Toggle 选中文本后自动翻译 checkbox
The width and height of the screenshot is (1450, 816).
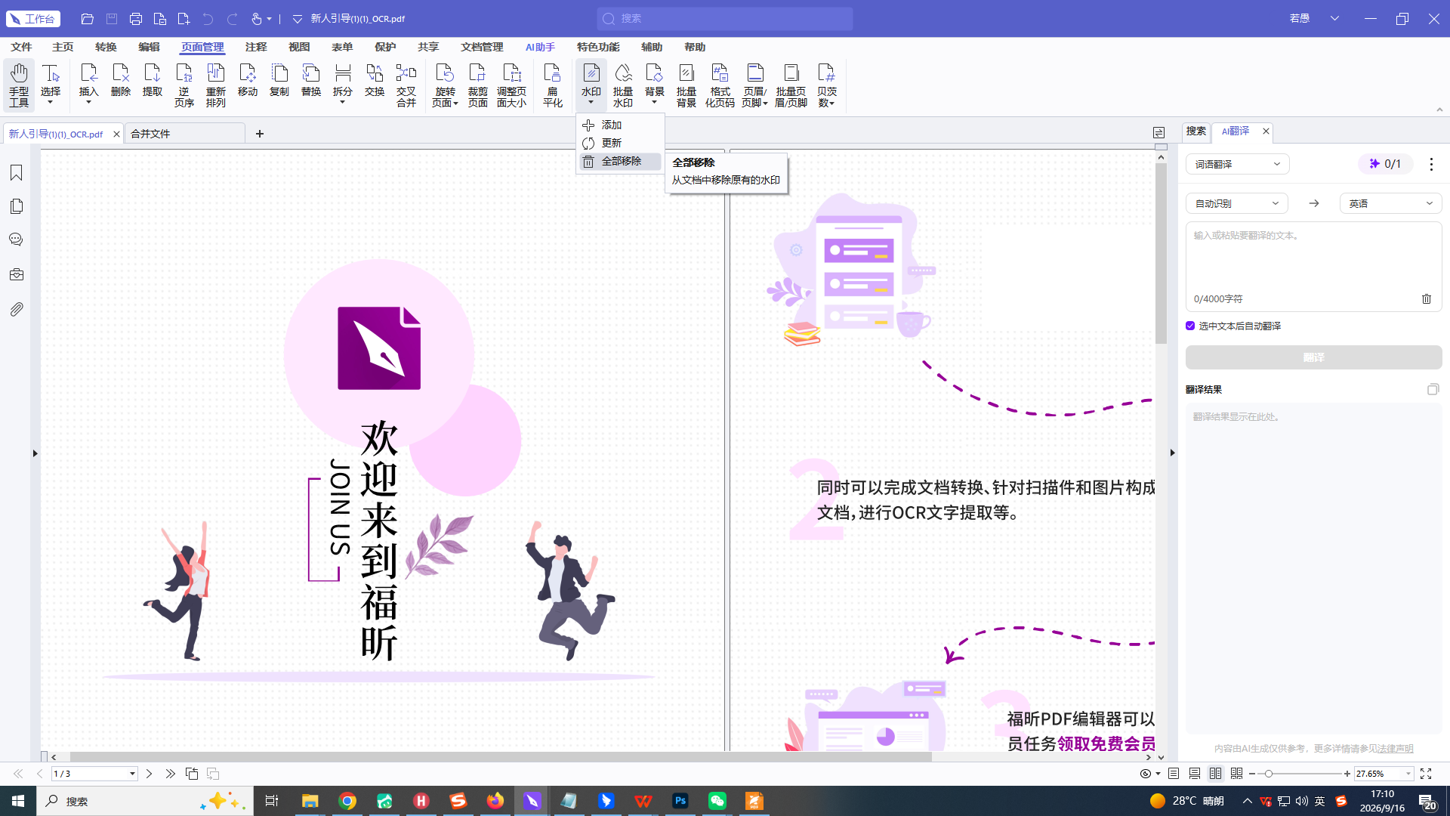(1190, 326)
